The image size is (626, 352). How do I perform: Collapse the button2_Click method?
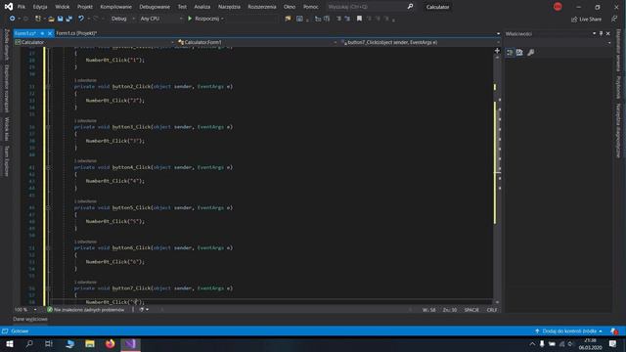click(x=48, y=87)
